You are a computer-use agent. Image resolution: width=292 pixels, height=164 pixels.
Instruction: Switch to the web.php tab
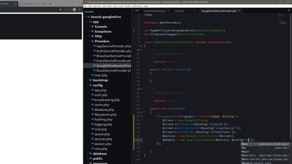coord(179,11)
